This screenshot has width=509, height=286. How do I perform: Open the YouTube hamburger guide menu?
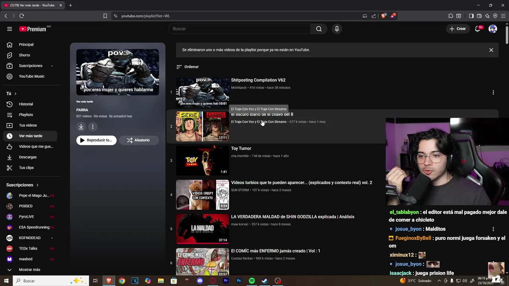(x=10, y=29)
